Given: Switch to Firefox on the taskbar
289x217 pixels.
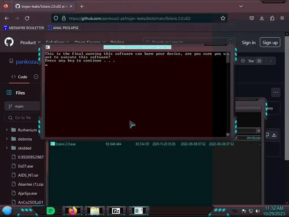Looking at the screenshot, I should [x=73, y=211].
